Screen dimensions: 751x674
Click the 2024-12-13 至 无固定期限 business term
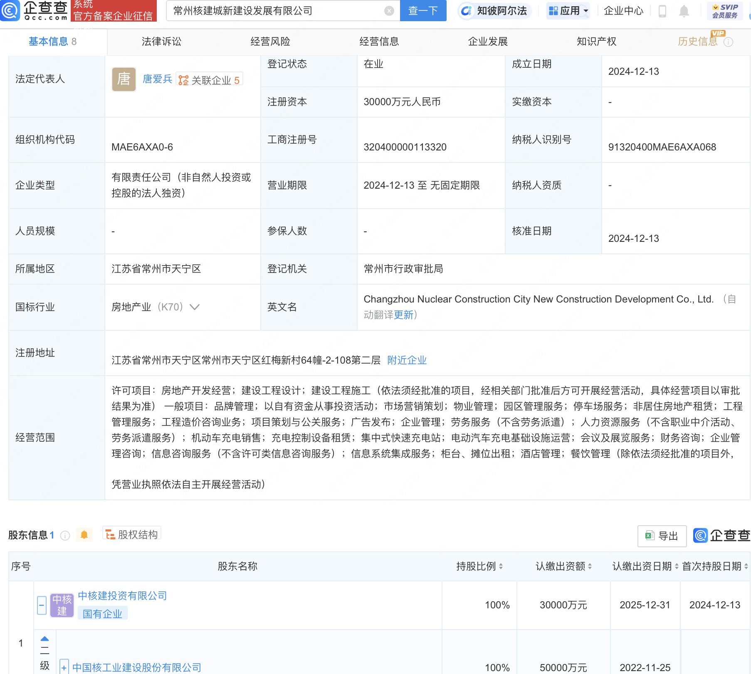coord(422,185)
